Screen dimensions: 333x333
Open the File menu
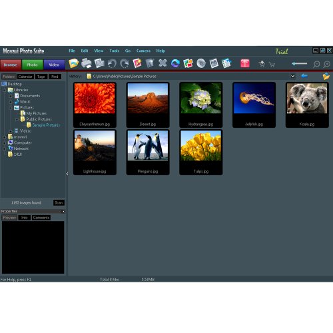point(72,51)
